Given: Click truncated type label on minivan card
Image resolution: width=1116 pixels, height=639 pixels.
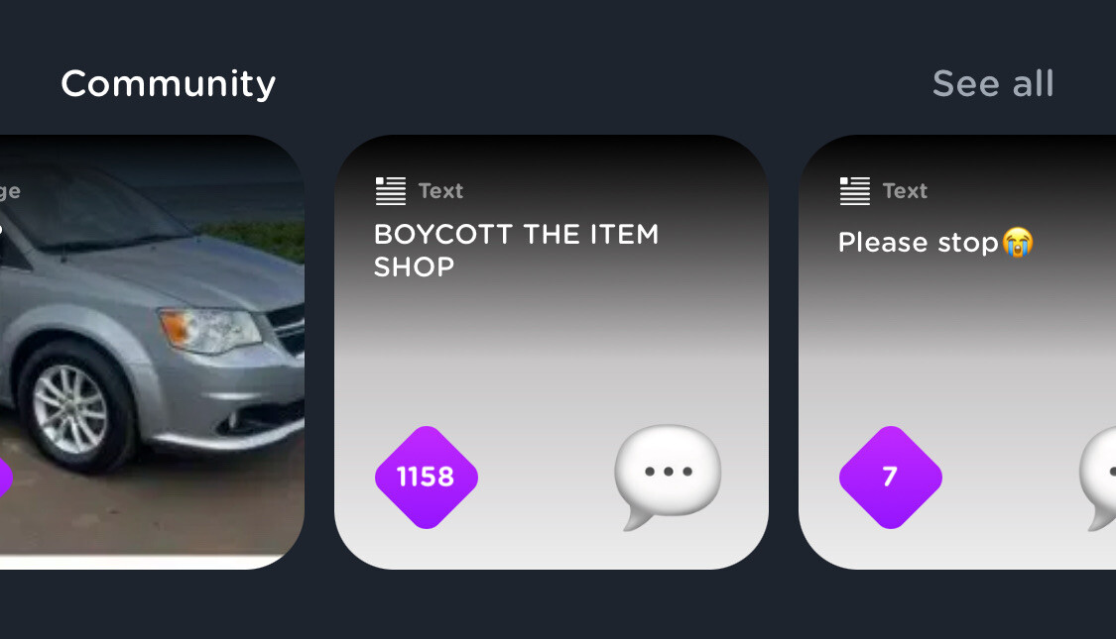Looking at the screenshot, I should pyautogui.click(x=9, y=190).
